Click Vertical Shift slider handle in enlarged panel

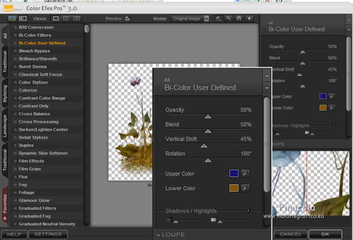pyautogui.click(x=204, y=146)
